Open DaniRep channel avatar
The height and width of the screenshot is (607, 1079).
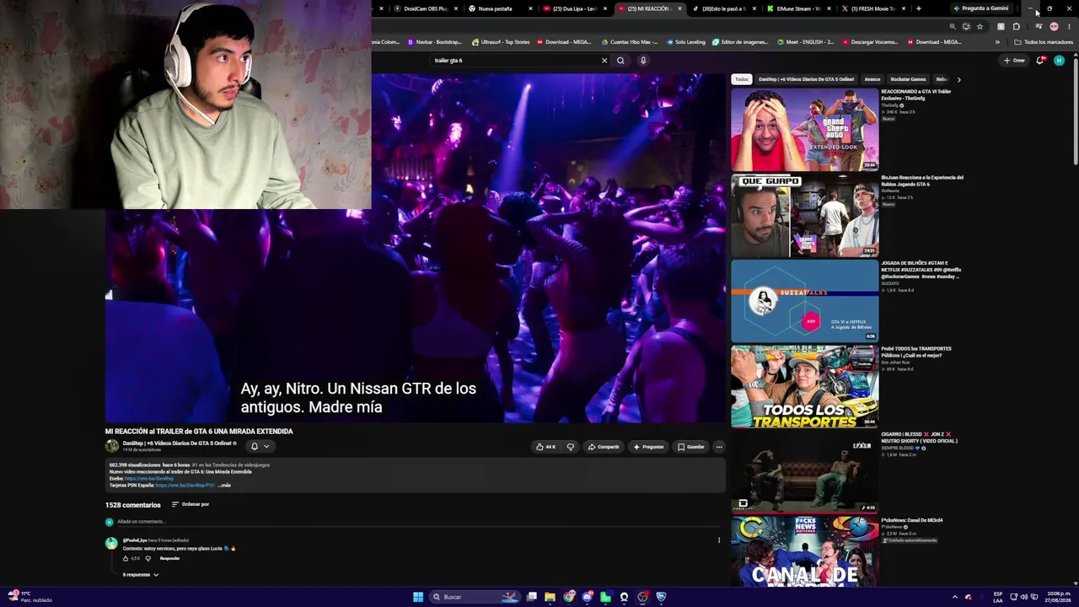(x=112, y=446)
